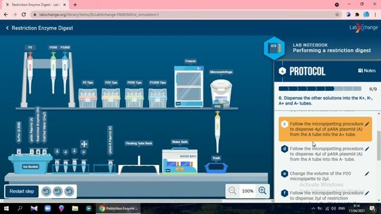Open Windows taskbar search
The image size is (381, 214).
[20, 209]
